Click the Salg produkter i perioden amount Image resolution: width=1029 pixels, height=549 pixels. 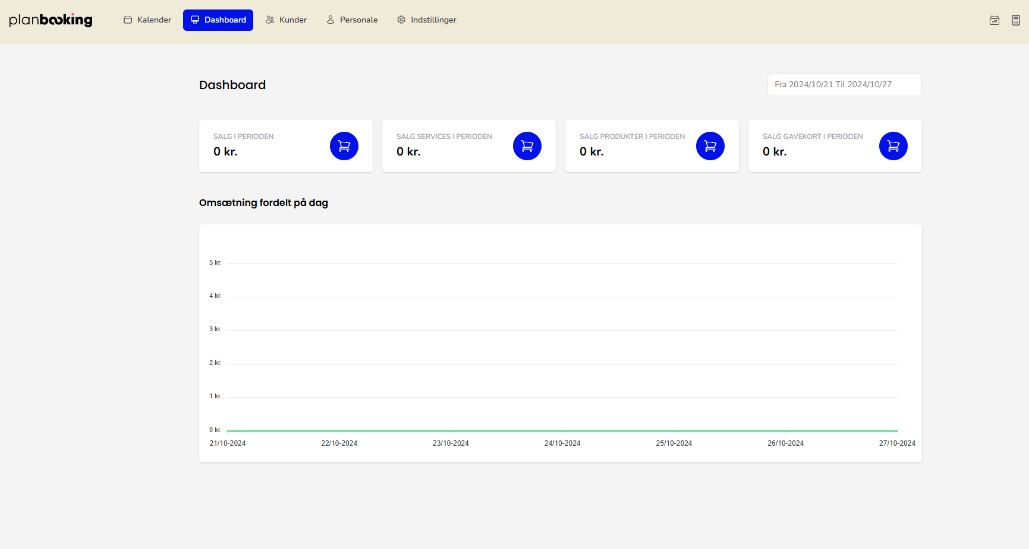[591, 152]
